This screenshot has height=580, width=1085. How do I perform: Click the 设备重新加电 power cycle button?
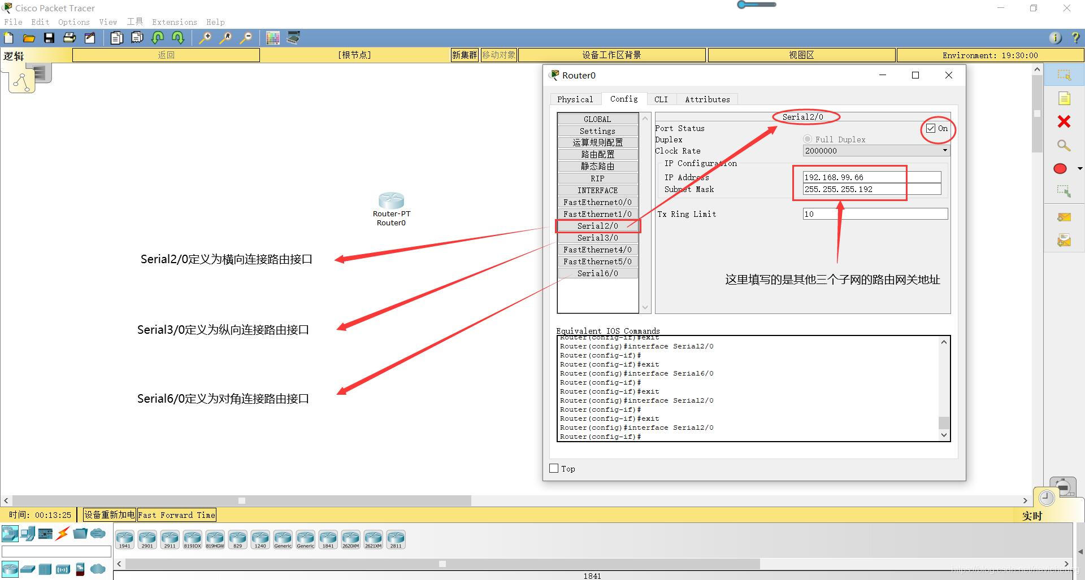(110, 514)
